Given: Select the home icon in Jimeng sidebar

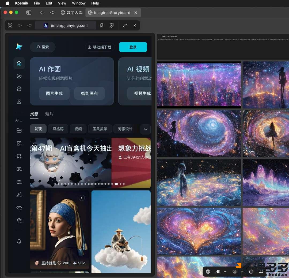Looking at the screenshot, I should coord(19,63).
